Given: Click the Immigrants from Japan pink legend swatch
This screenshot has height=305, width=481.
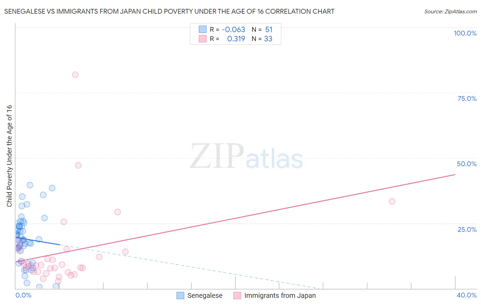Looking at the screenshot, I should pos(237,295).
